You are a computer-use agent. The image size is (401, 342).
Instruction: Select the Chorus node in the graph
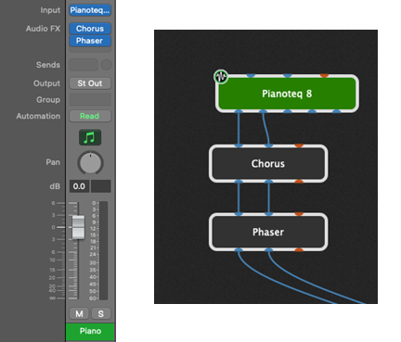tap(268, 163)
